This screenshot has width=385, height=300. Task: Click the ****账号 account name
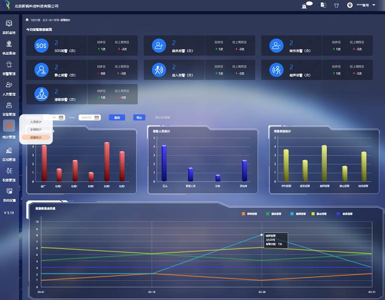[x=362, y=5]
